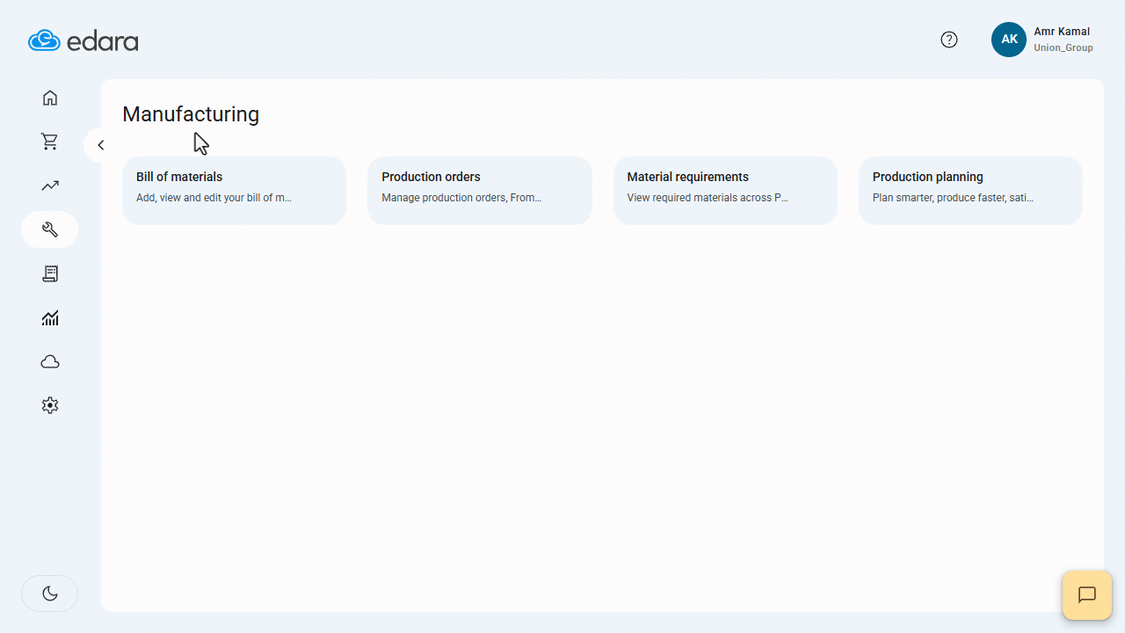Open the shopping cart sidebar icon
This screenshot has width=1125, height=633.
(x=50, y=142)
